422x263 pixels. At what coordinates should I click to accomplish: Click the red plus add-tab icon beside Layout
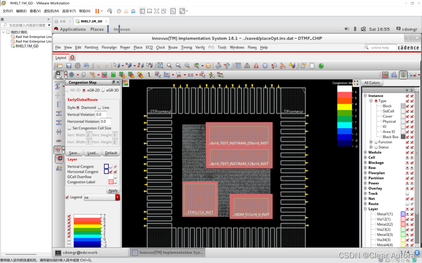(x=73, y=57)
